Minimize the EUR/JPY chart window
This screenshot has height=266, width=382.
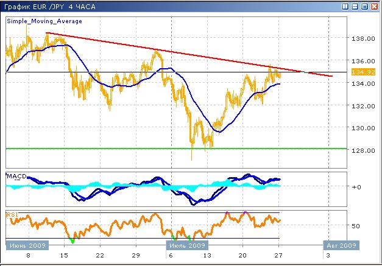click(x=355, y=6)
